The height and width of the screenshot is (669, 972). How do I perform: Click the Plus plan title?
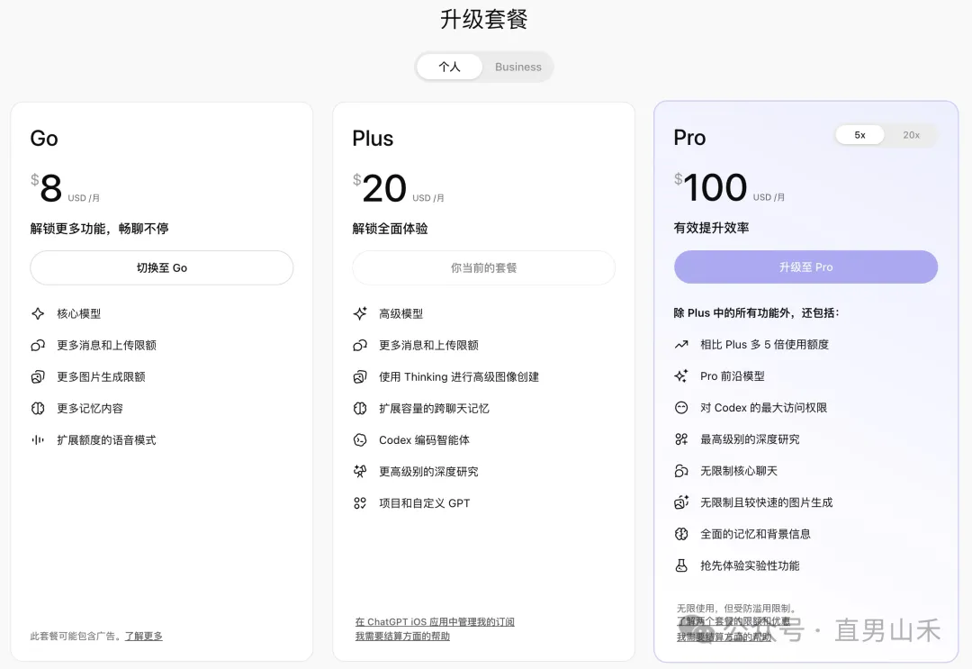pyautogui.click(x=373, y=139)
